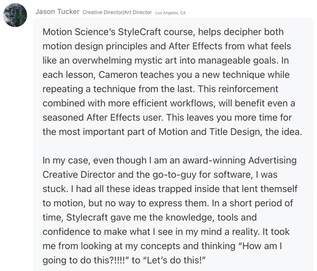Click the Jason Tucker name
The width and height of the screenshot is (317, 271).
(58, 12)
